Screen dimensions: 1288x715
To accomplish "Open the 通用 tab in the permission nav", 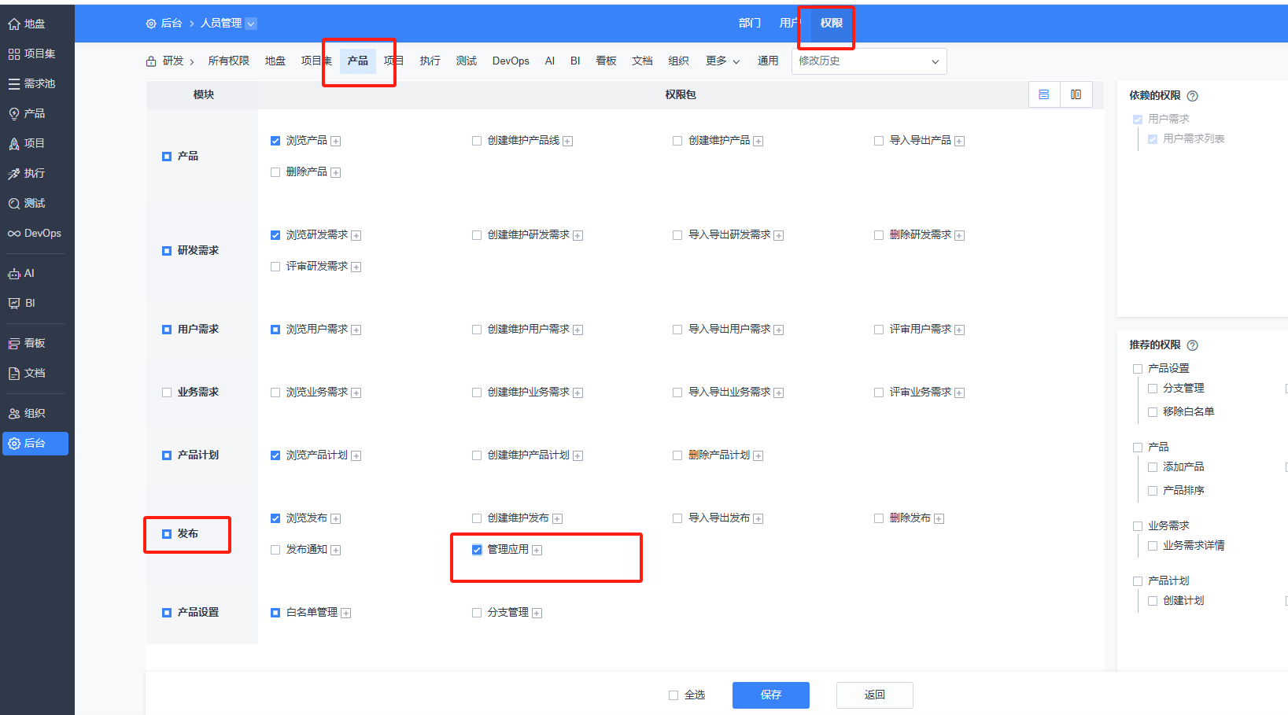I will (768, 61).
